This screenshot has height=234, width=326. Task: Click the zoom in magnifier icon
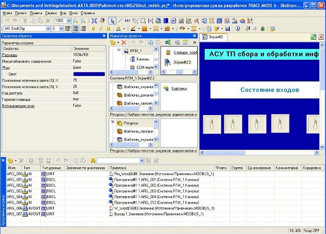click(76, 21)
